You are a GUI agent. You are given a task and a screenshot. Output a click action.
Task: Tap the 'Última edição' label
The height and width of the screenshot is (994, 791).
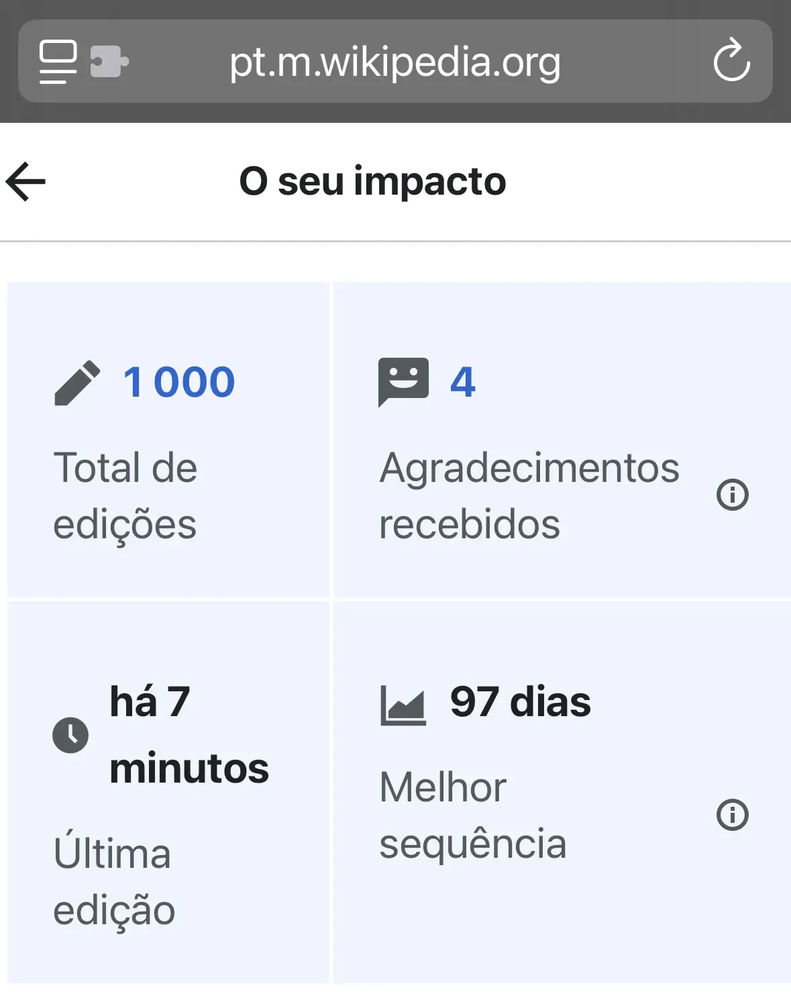coord(114,882)
